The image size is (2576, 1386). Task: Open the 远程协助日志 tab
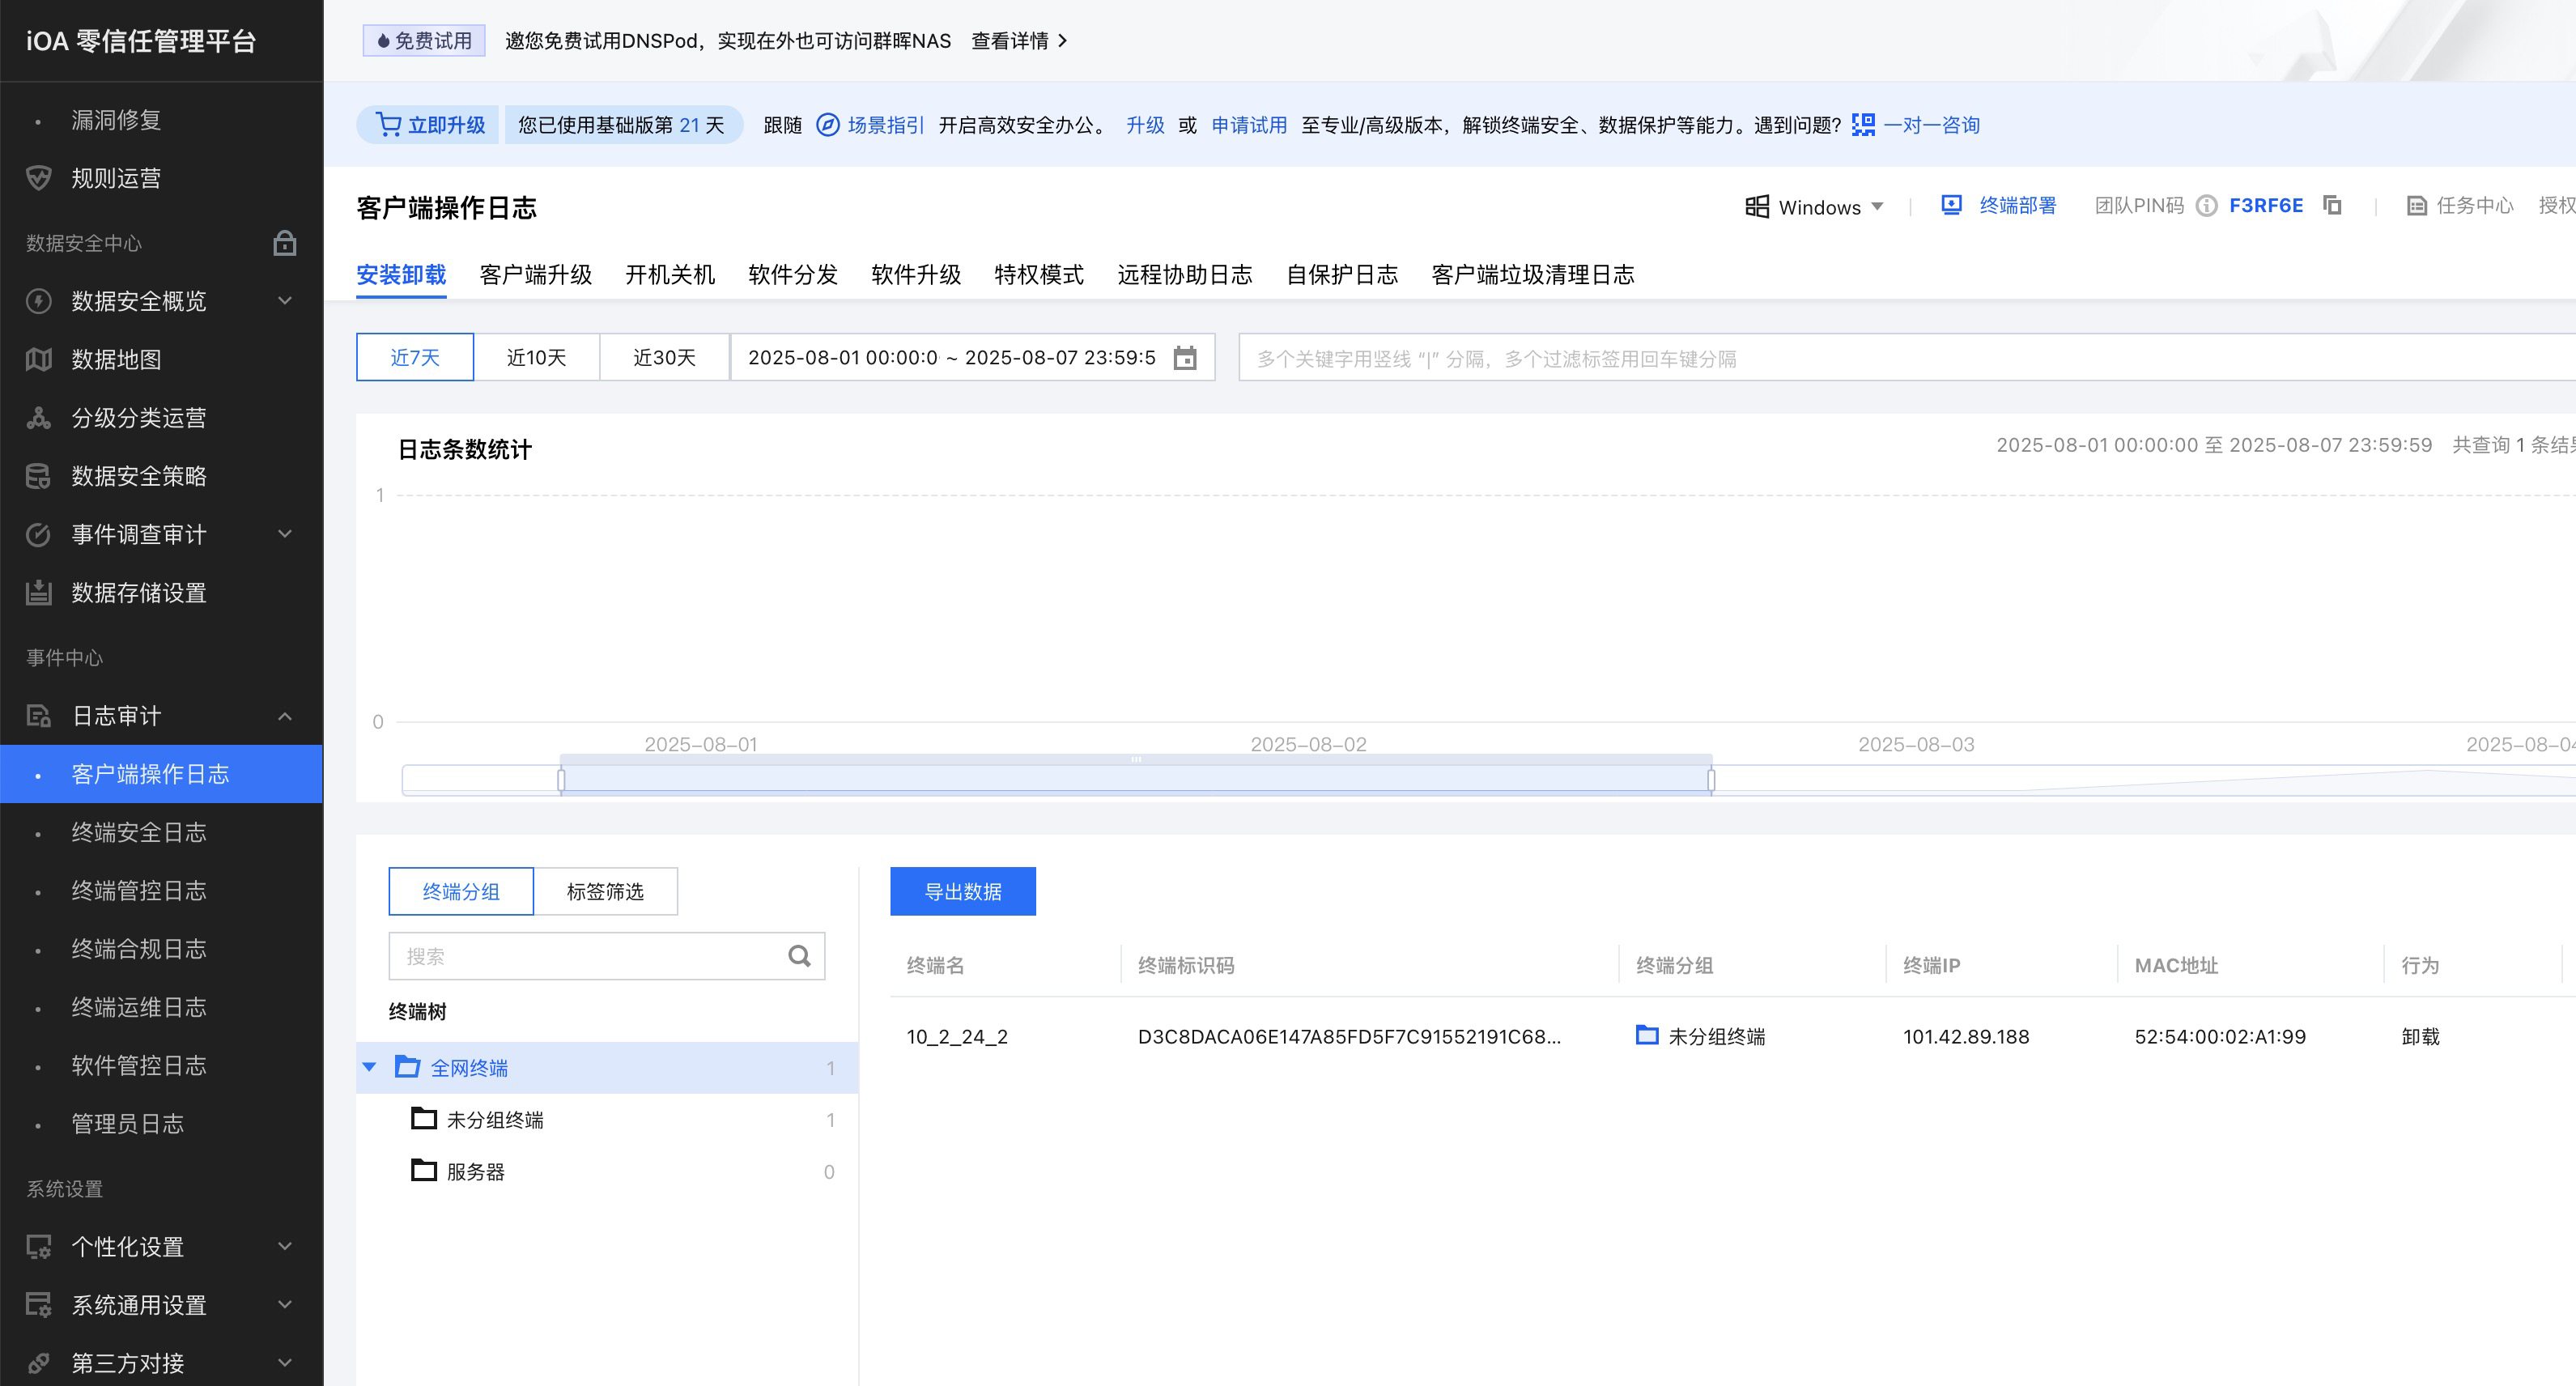click(x=1184, y=275)
